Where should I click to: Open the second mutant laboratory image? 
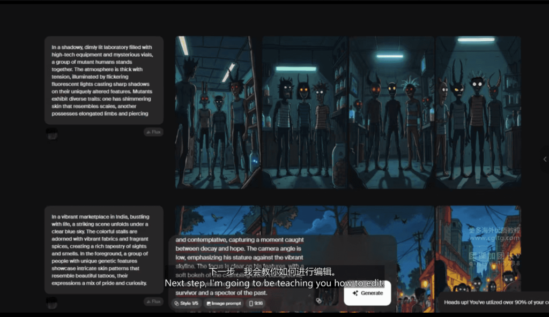click(x=305, y=112)
